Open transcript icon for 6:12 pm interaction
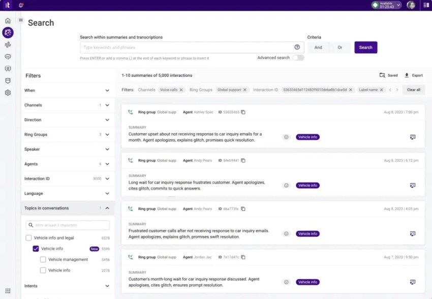Viewport: 432px width, 299px height. coord(413,186)
